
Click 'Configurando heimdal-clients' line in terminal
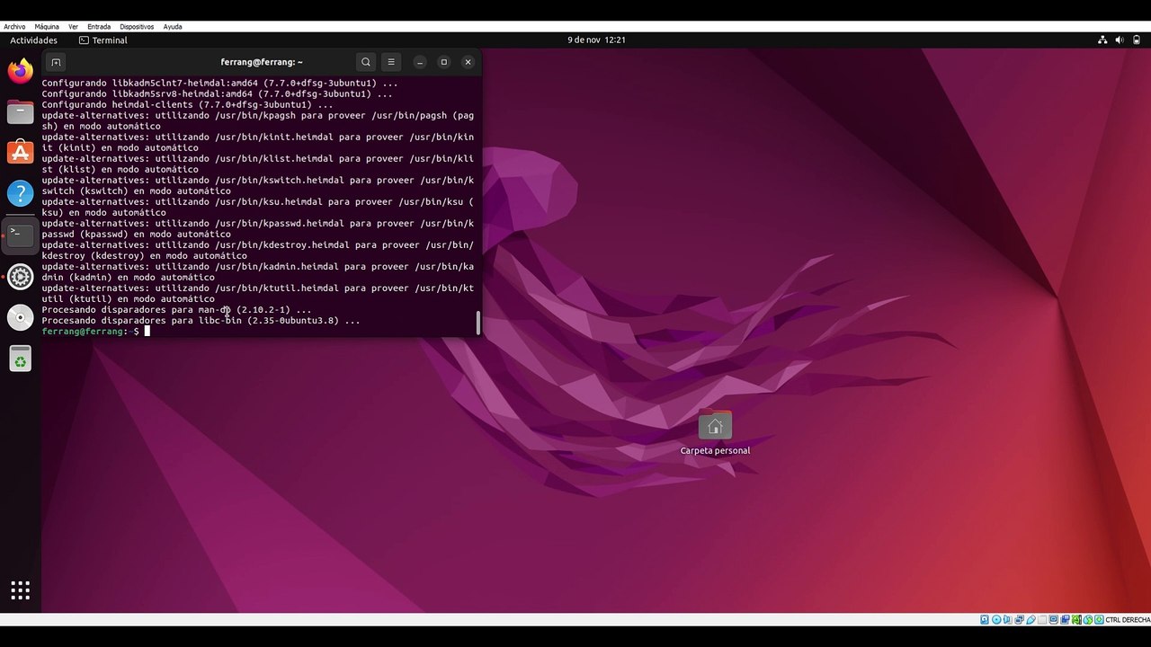tap(187, 104)
